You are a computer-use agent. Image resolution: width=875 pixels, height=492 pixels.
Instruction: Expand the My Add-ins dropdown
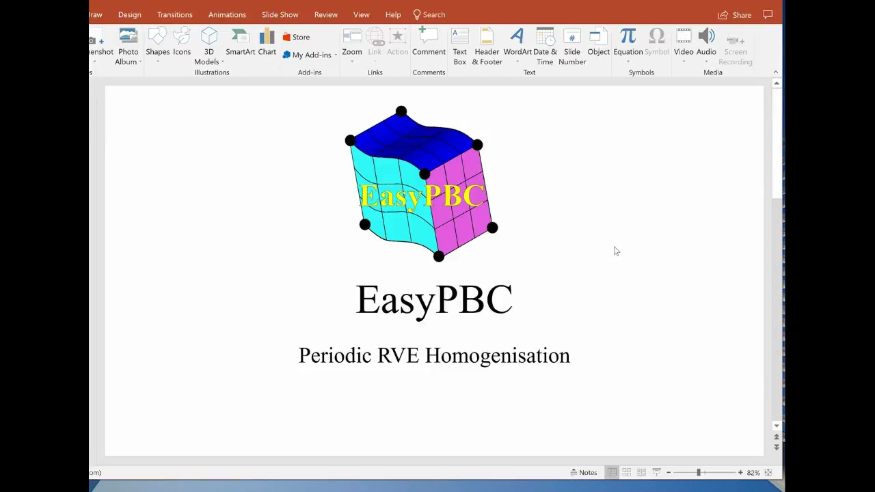pyautogui.click(x=336, y=55)
